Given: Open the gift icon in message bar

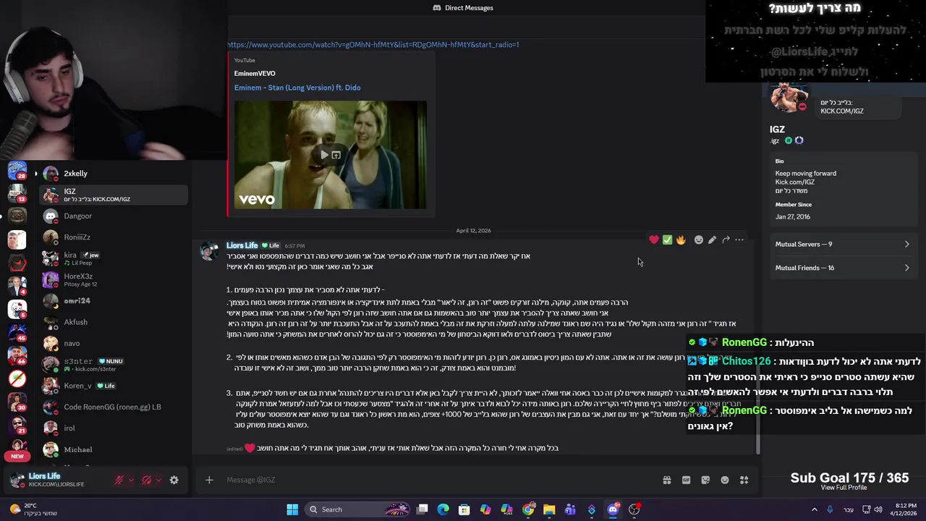Looking at the screenshot, I should (x=667, y=480).
